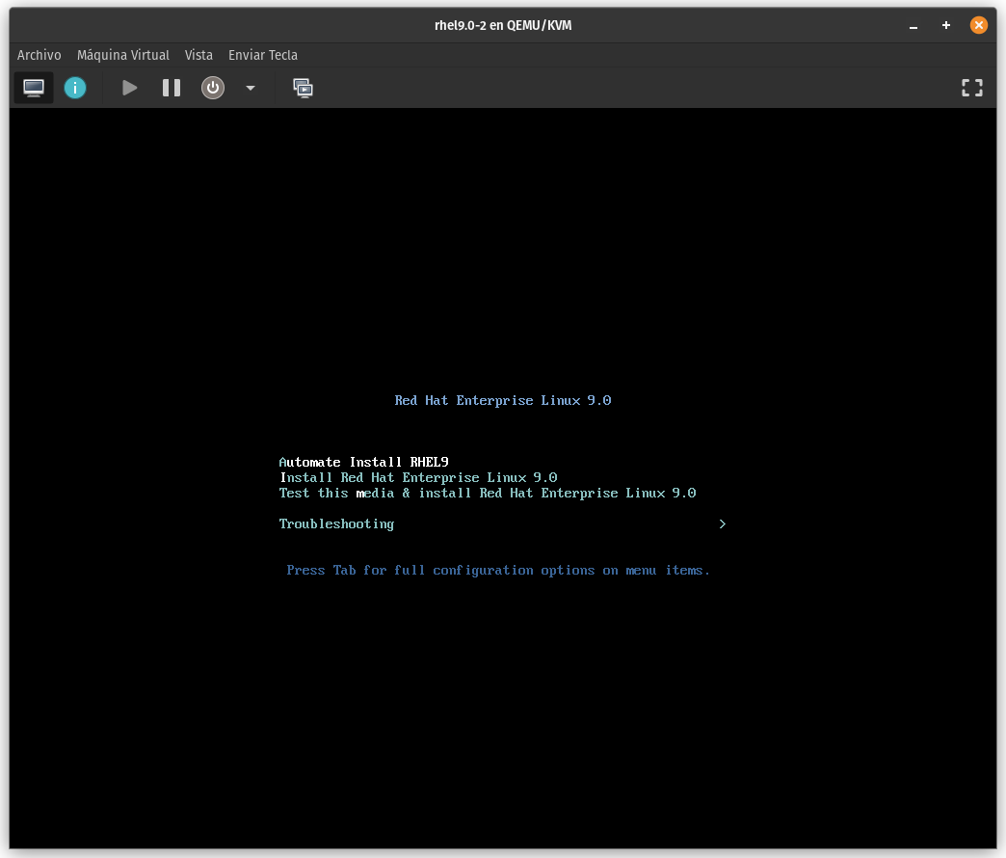Switch the console to fullscreen

pyautogui.click(x=972, y=88)
